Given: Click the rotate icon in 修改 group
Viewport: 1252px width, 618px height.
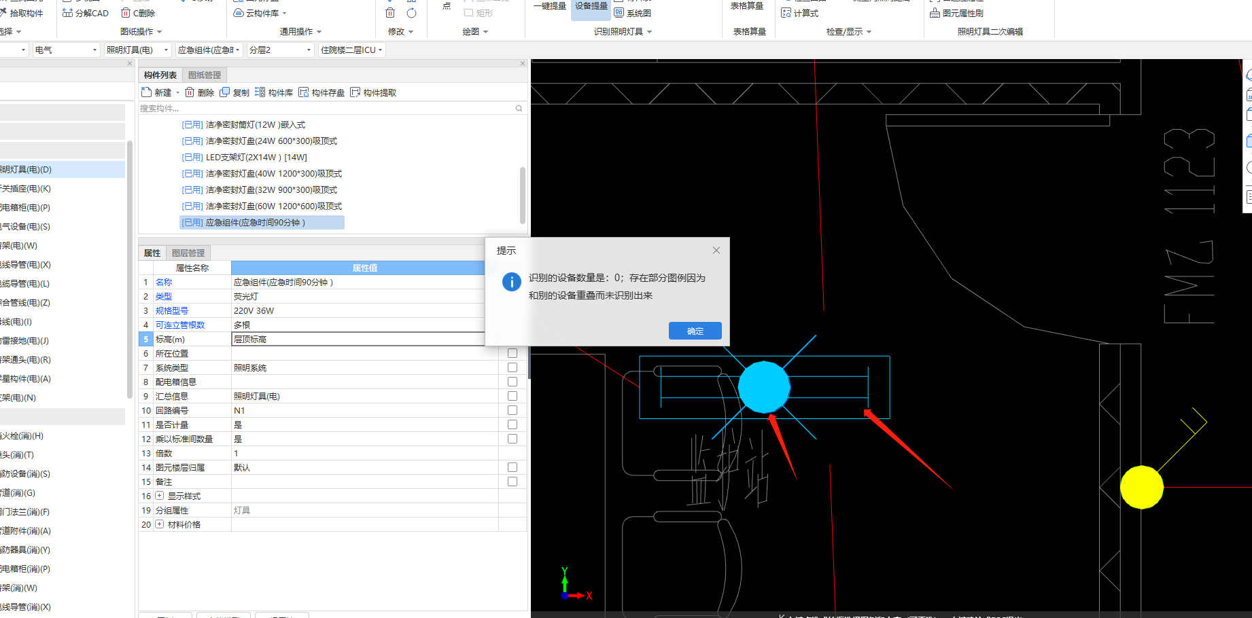Looking at the screenshot, I should coord(411,13).
